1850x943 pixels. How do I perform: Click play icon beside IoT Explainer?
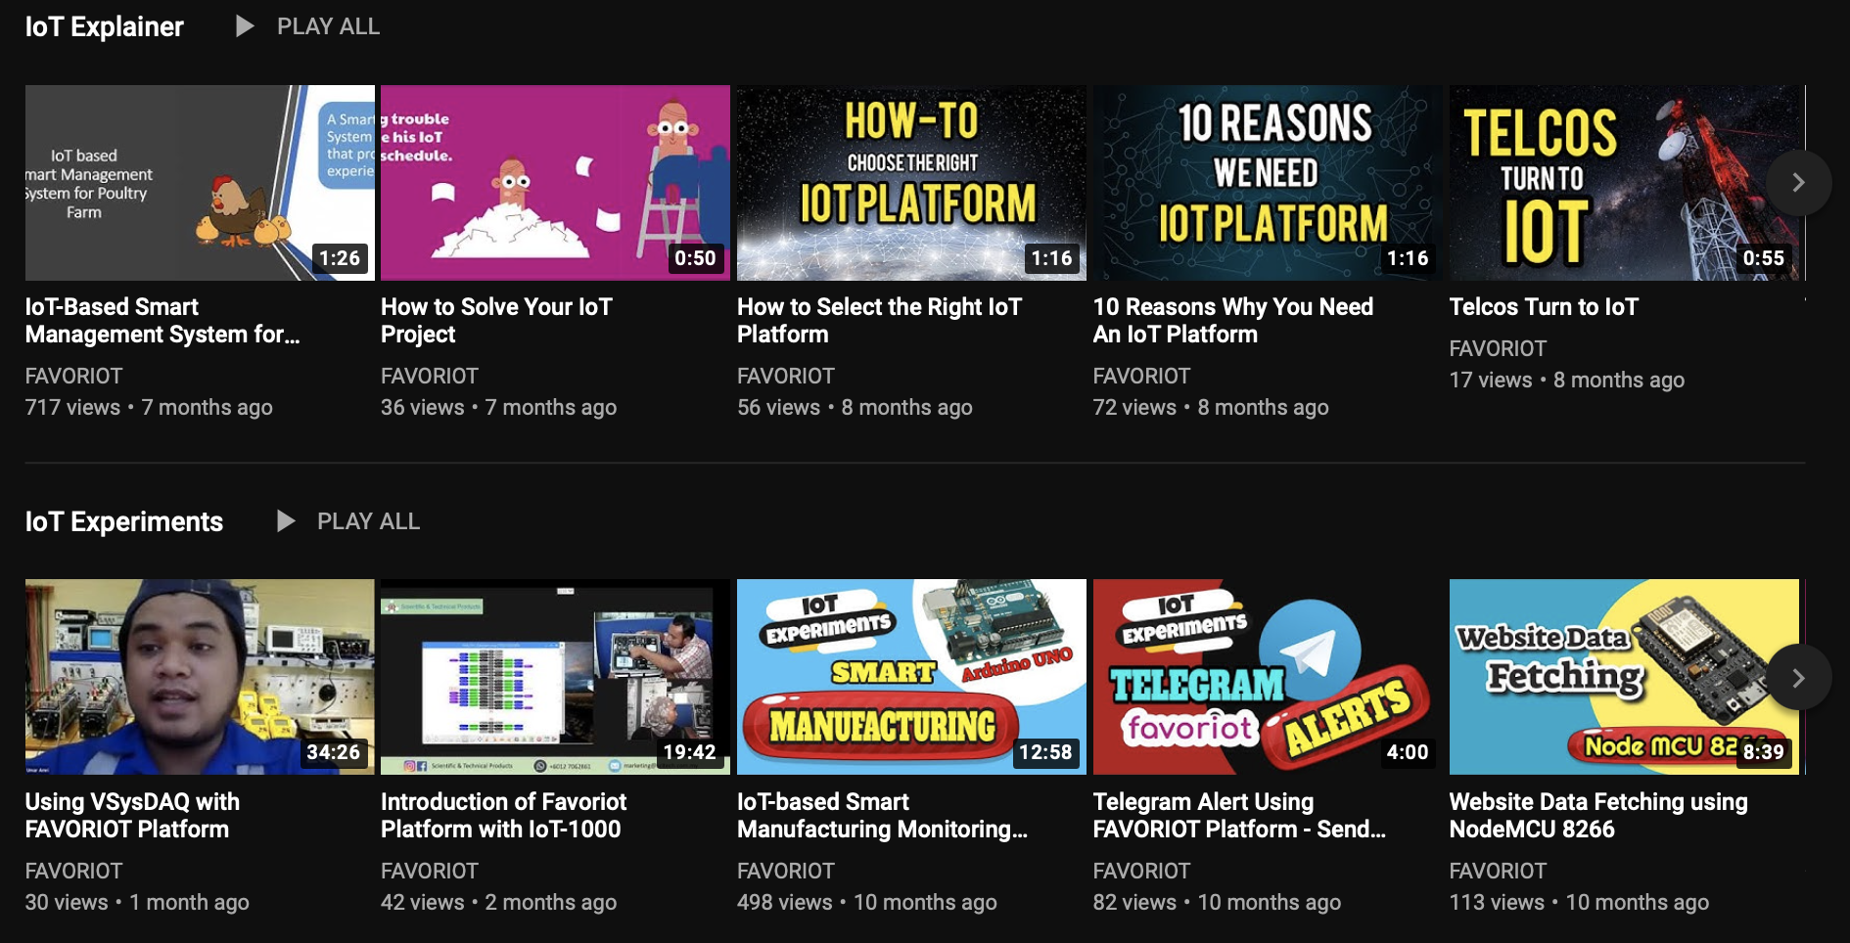pyautogui.click(x=245, y=26)
